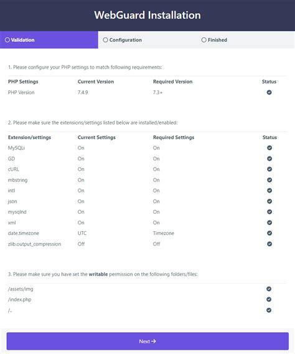295x354 pixels.
Task: Click the 'Current Settings' column header
Action: pyautogui.click(x=96, y=138)
